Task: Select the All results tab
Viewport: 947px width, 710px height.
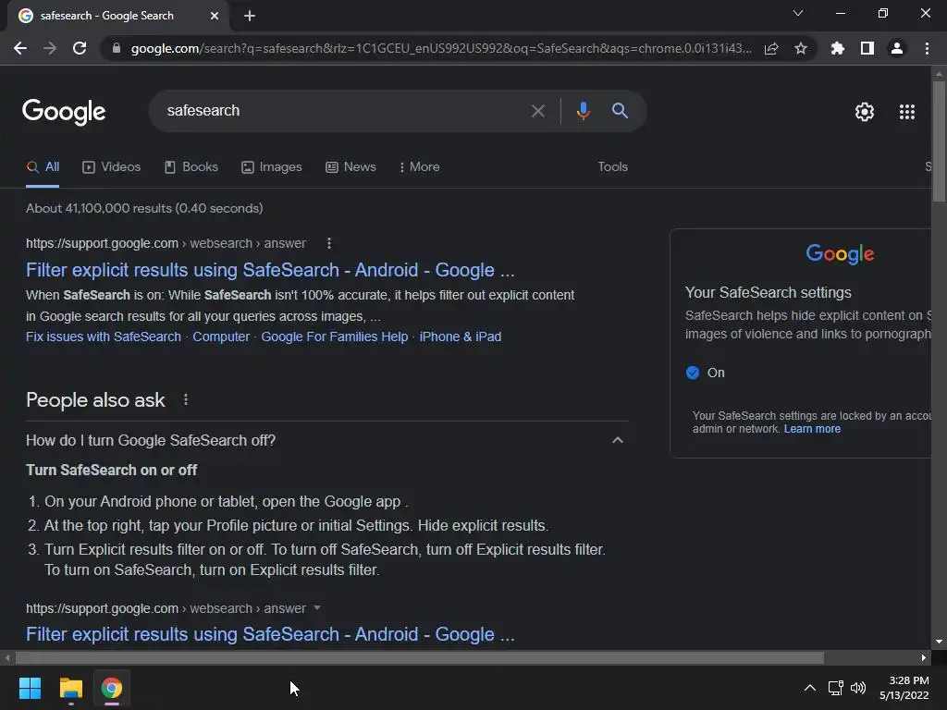Action: 43,167
